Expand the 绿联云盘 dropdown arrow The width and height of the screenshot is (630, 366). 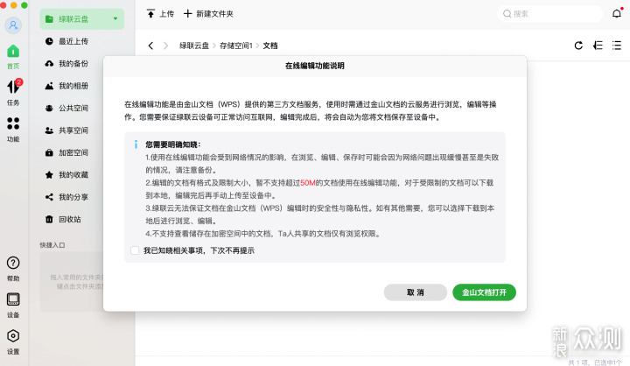coord(115,18)
